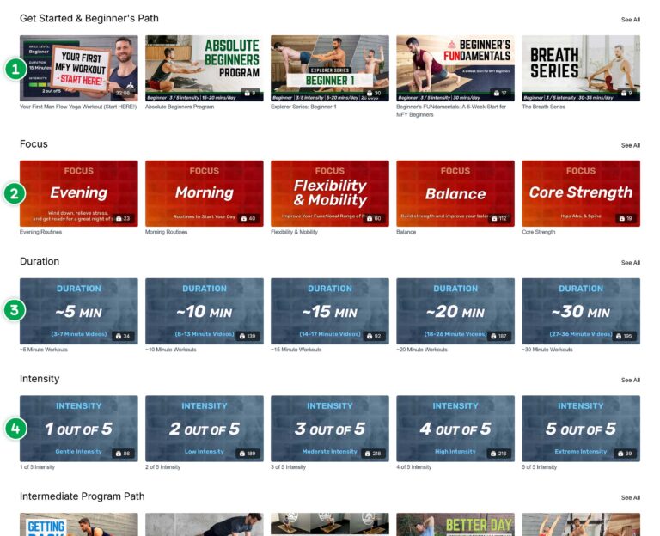Expand Duration section with See All
Image resolution: width=660 pixels, height=536 pixels.
pyautogui.click(x=630, y=263)
